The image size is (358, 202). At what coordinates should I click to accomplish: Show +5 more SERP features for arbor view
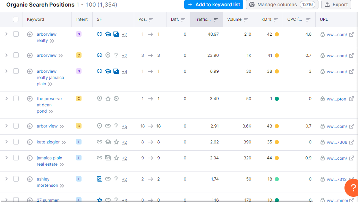tap(124, 126)
